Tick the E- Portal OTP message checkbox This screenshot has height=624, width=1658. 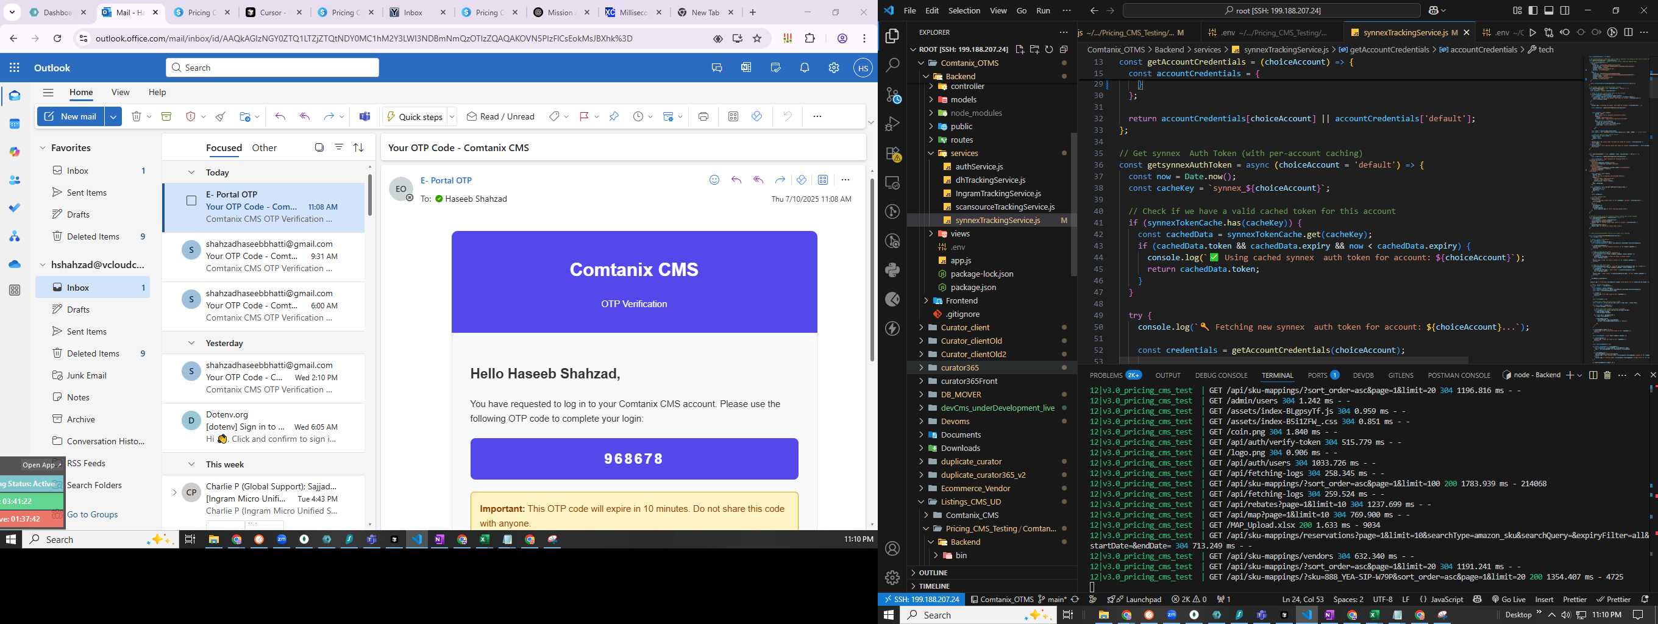(x=191, y=200)
